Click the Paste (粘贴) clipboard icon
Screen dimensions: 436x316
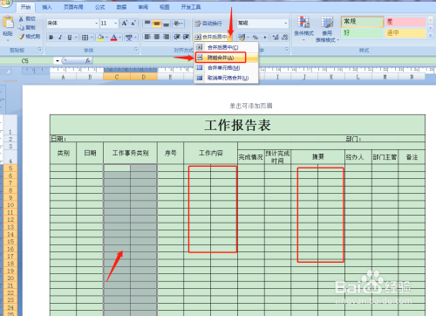click(8, 23)
